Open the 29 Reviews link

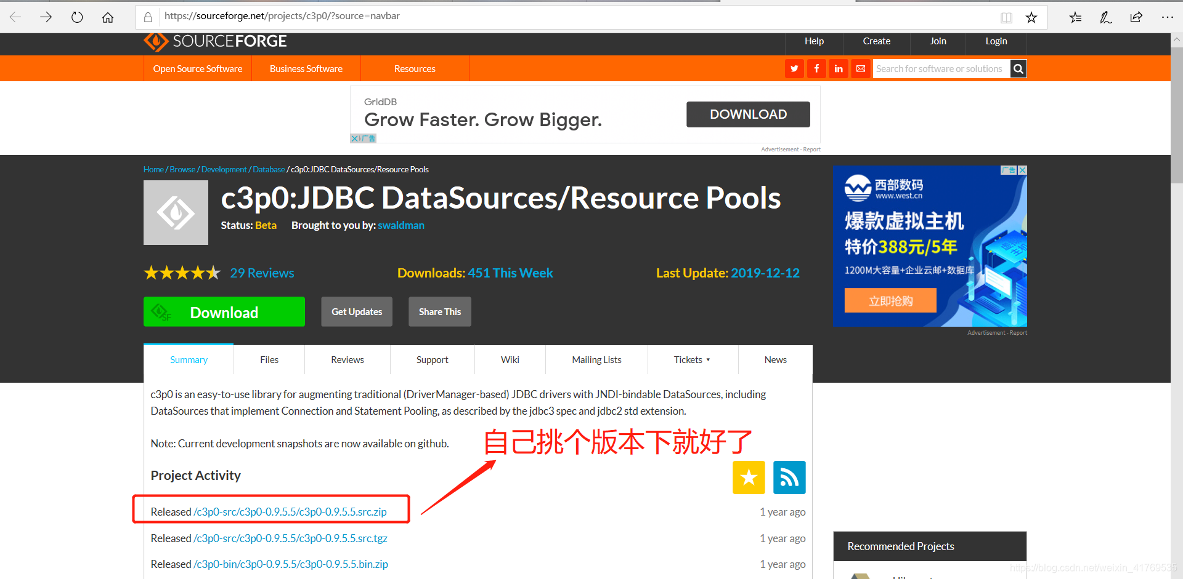[x=262, y=273]
